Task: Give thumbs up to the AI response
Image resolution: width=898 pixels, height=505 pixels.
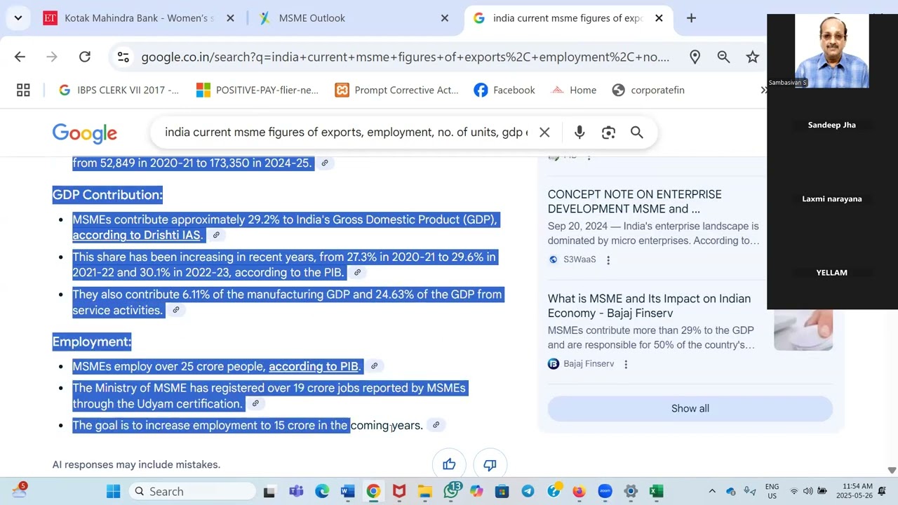Action: tap(449, 464)
